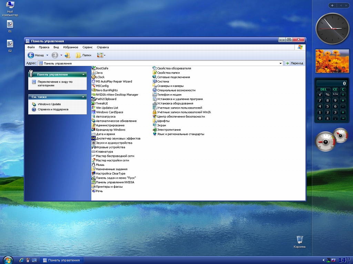Open the Настройка ClearType icon
The height and width of the screenshot is (264, 353).
pyautogui.click(x=94, y=174)
